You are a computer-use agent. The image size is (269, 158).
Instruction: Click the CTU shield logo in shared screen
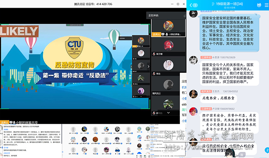point(74,48)
